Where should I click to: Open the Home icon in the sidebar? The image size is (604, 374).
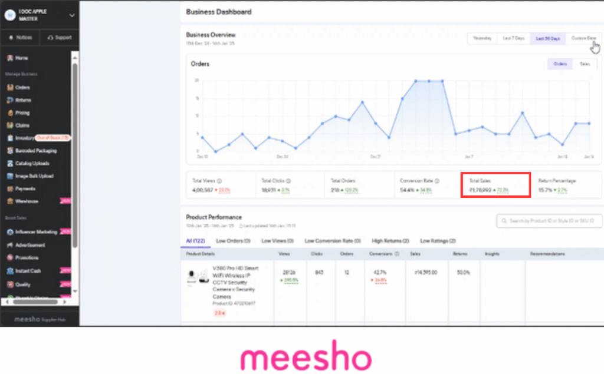coord(10,58)
